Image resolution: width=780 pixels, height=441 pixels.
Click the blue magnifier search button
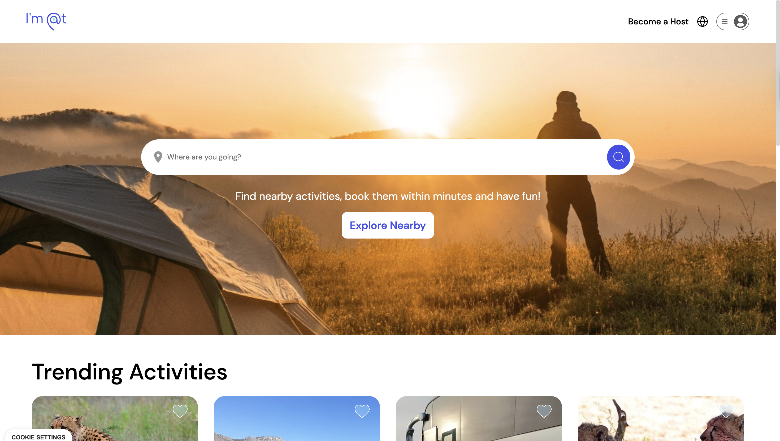click(618, 157)
